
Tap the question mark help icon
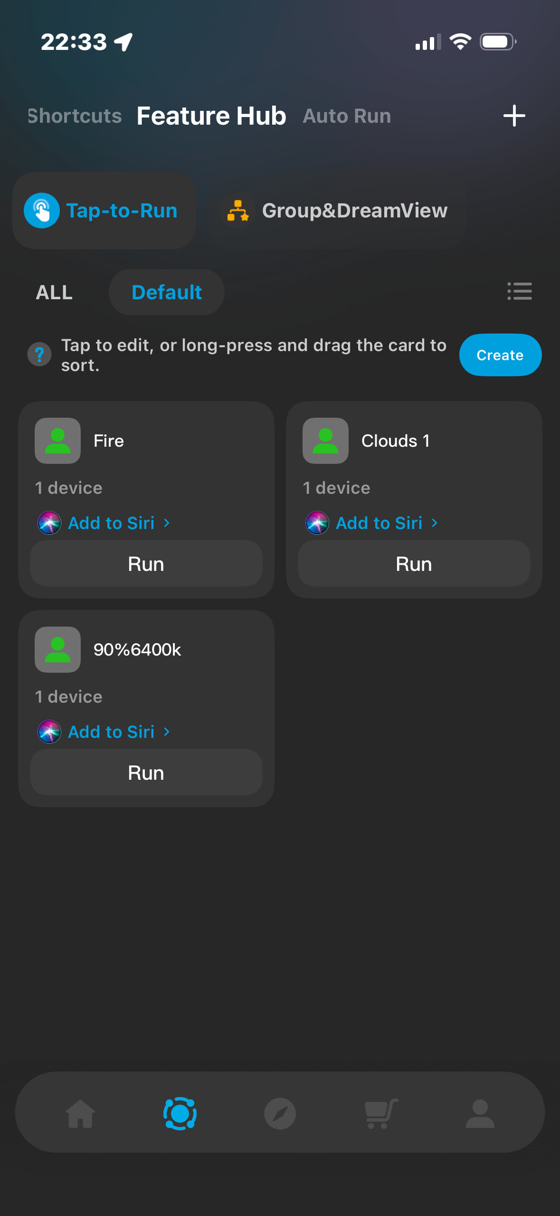click(x=39, y=354)
